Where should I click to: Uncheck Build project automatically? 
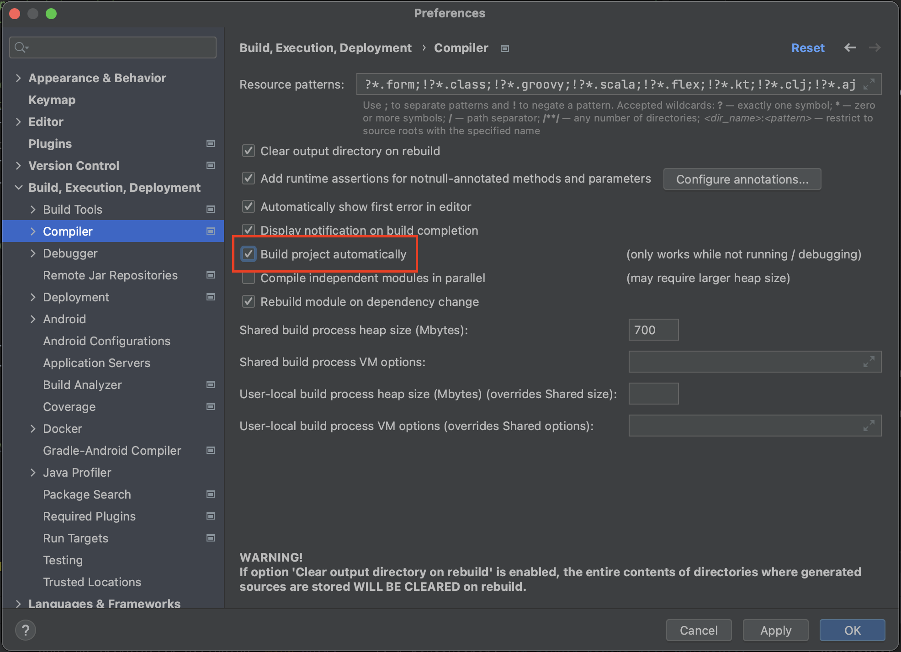click(249, 254)
